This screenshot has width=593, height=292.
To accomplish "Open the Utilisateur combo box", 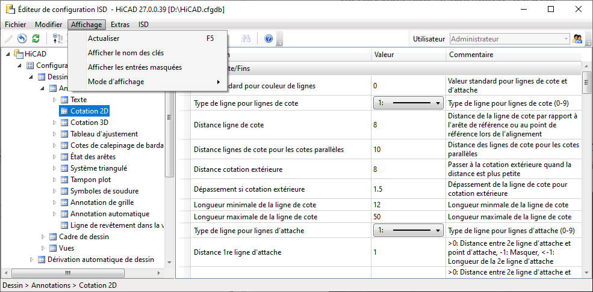I will click(x=566, y=39).
